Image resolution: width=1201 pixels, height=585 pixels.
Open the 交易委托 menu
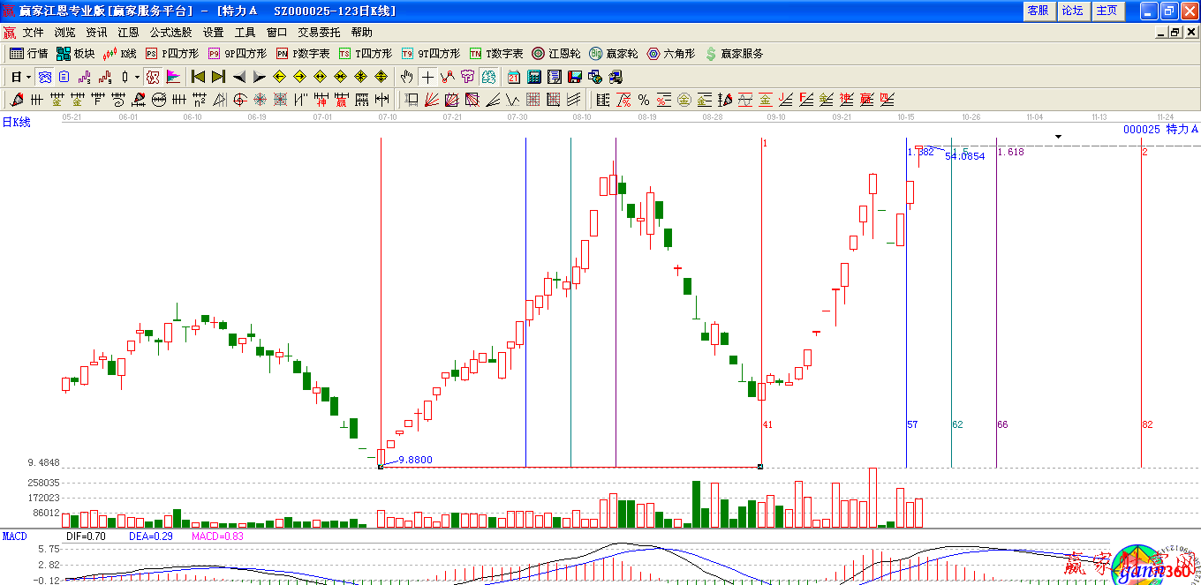tap(319, 33)
